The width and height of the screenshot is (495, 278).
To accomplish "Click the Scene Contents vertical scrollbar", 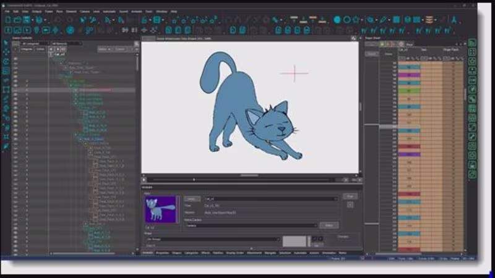I will (137, 63).
